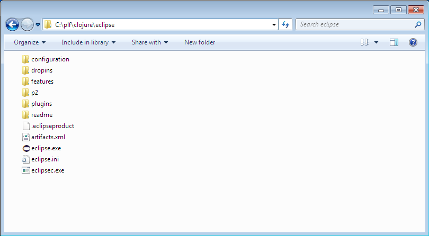Viewport: 429px width, 236px height.
Task: Select the configuration folder icon
Action: point(25,59)
